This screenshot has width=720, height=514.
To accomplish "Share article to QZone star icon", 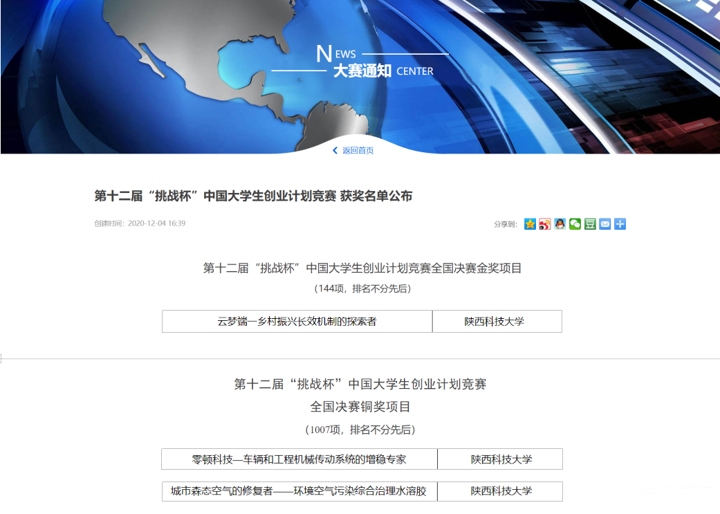I will [530, 224].
